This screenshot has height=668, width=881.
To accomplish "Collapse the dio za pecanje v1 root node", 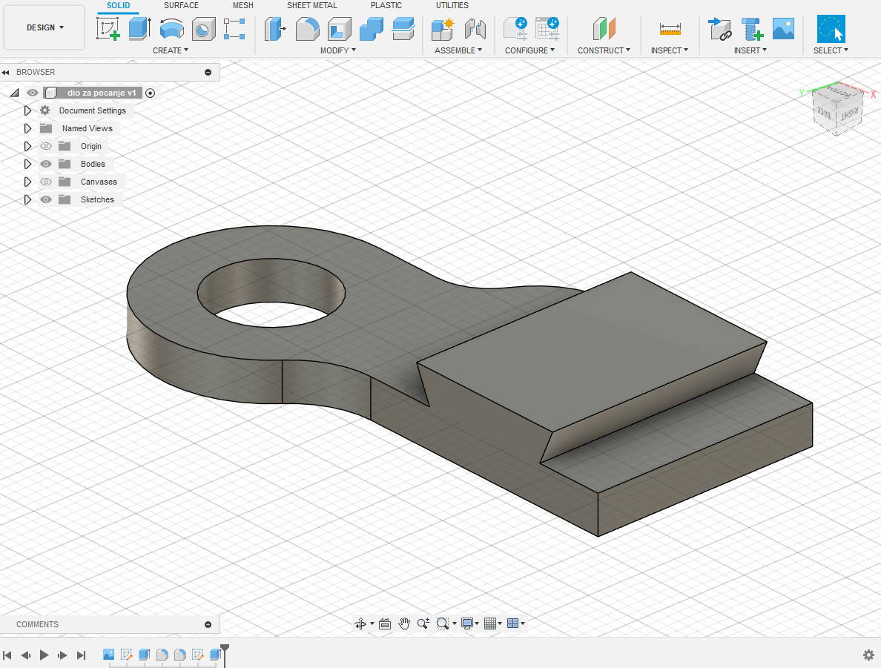I will tap(15, 93).
